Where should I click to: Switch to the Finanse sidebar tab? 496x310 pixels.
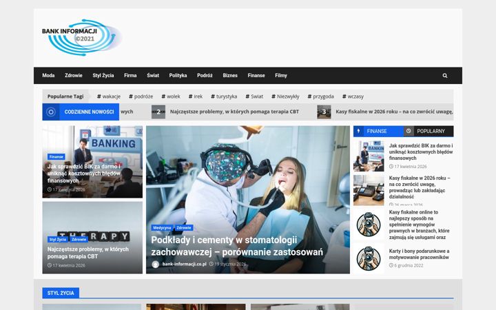pos(378,131)
